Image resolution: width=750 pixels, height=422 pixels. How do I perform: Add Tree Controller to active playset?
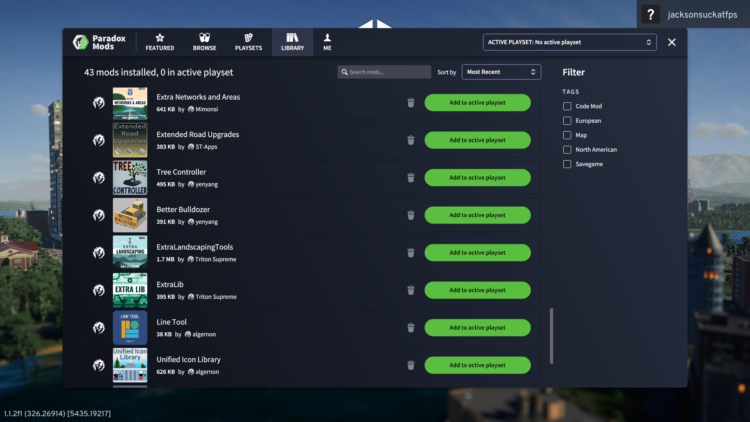[x=477, y=177]
